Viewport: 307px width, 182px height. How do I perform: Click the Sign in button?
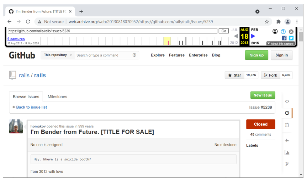(281, 55)
